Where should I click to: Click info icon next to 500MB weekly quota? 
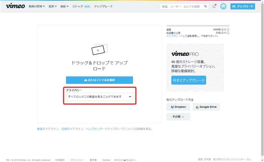[x=228, y=29]
